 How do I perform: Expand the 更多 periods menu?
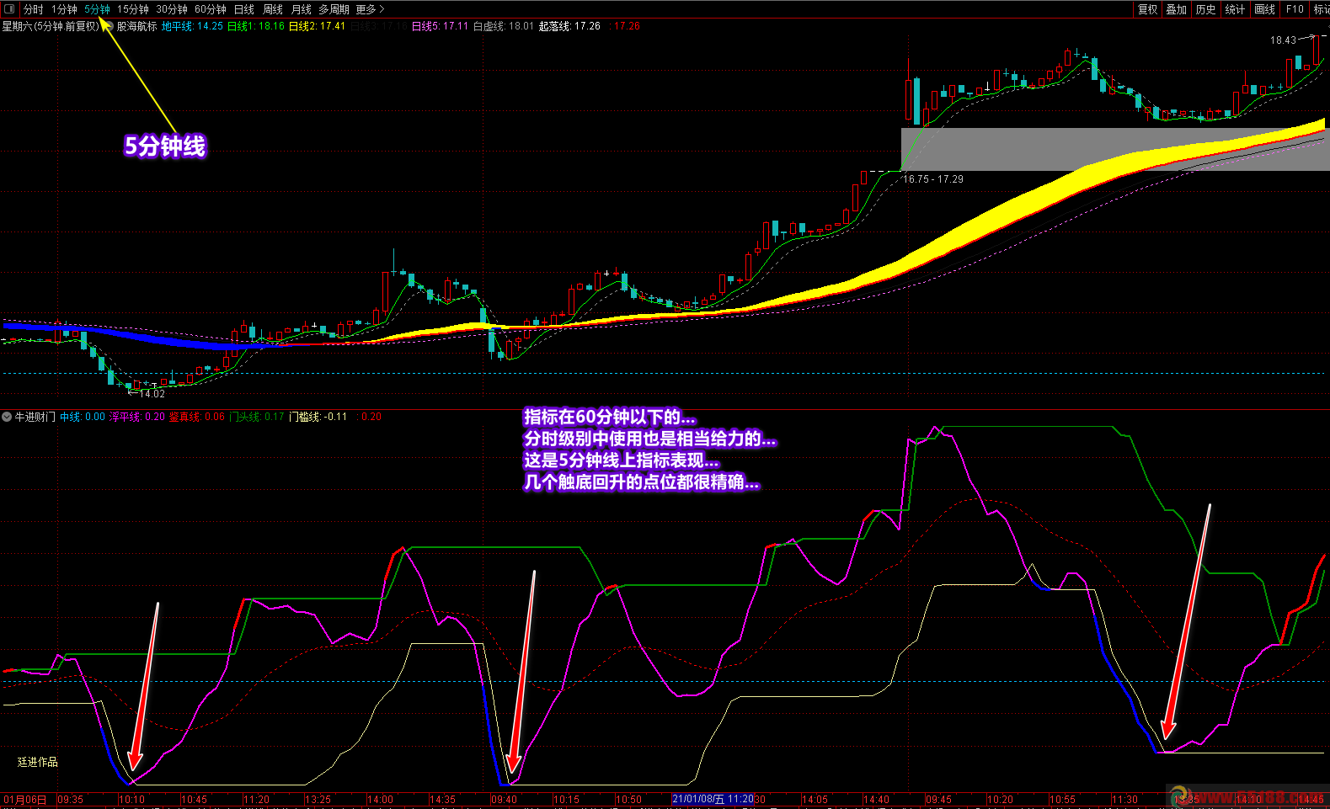point(370,9)
